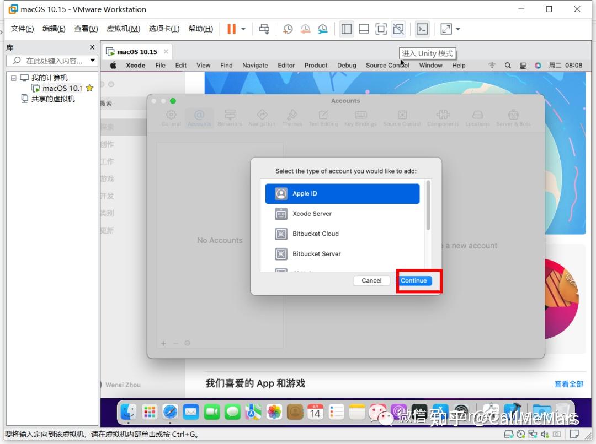Open the dropdown next to the stretch display icon
Image resolution: width=596 pixels, height=444 pixels.
click(458, 29)
